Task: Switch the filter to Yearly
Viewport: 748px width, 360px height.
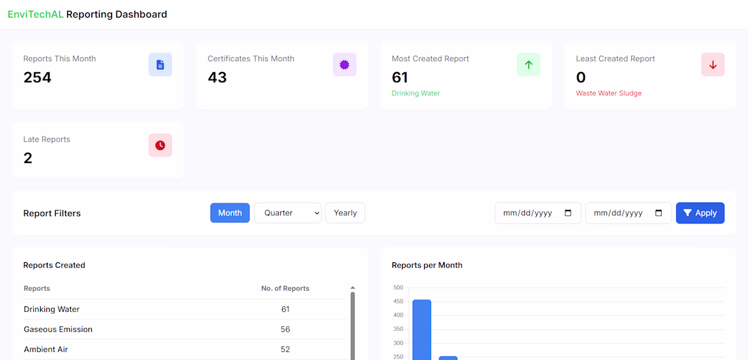Action: 345,213
